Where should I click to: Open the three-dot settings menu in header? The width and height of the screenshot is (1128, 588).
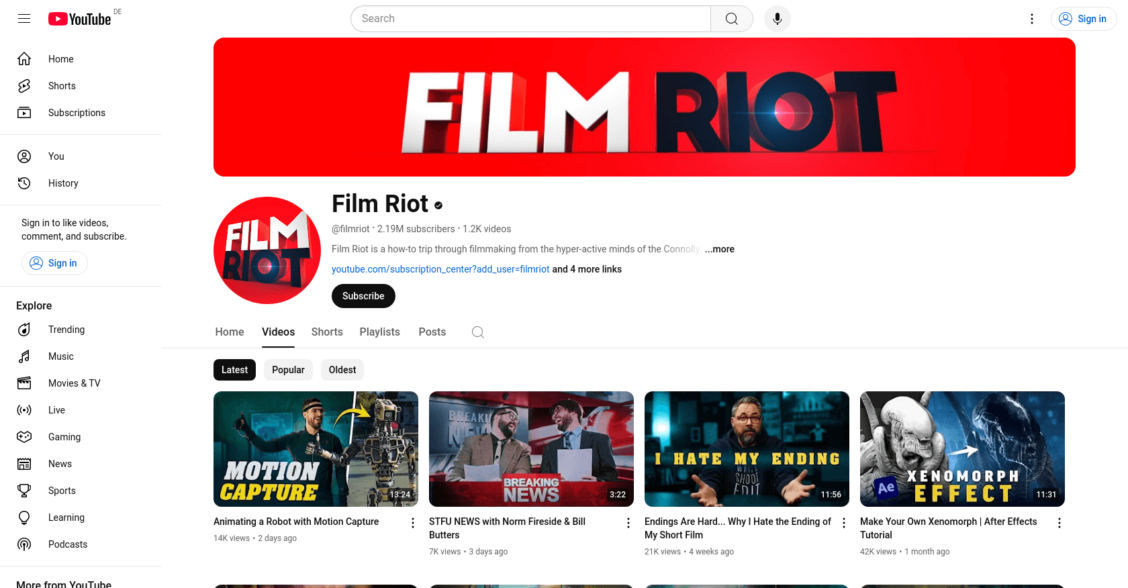(x=1032, y=19)
